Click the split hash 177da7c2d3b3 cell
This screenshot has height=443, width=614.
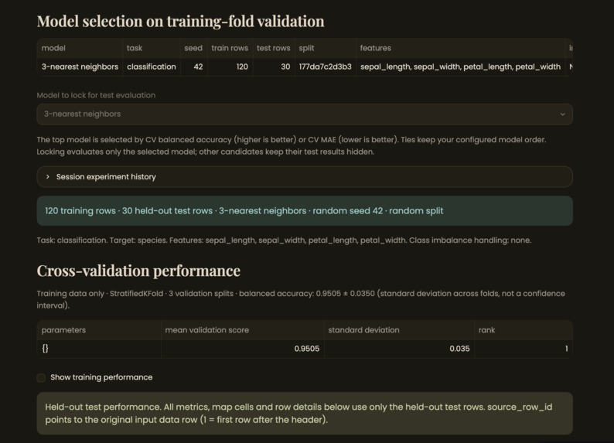pos(325,67)
